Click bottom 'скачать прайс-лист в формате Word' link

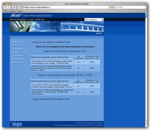point(55,99)
